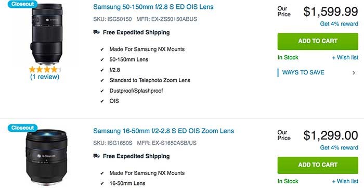Image resolution: width=364 pixels, height=188 pixels.
Task: Open the (1 review) link
Action: (x=45, y=77)
